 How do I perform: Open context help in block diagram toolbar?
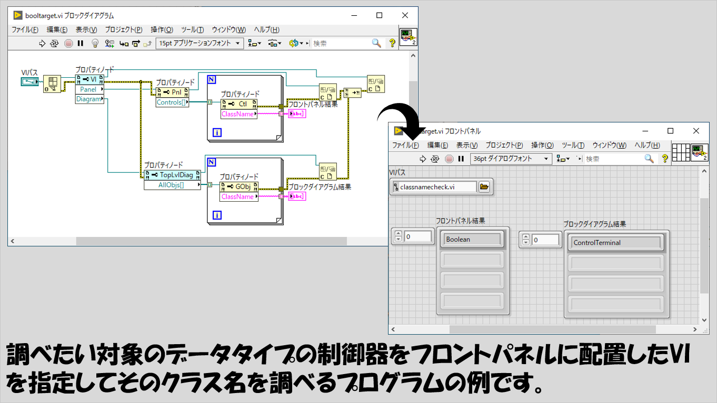[x=392, y=44]
